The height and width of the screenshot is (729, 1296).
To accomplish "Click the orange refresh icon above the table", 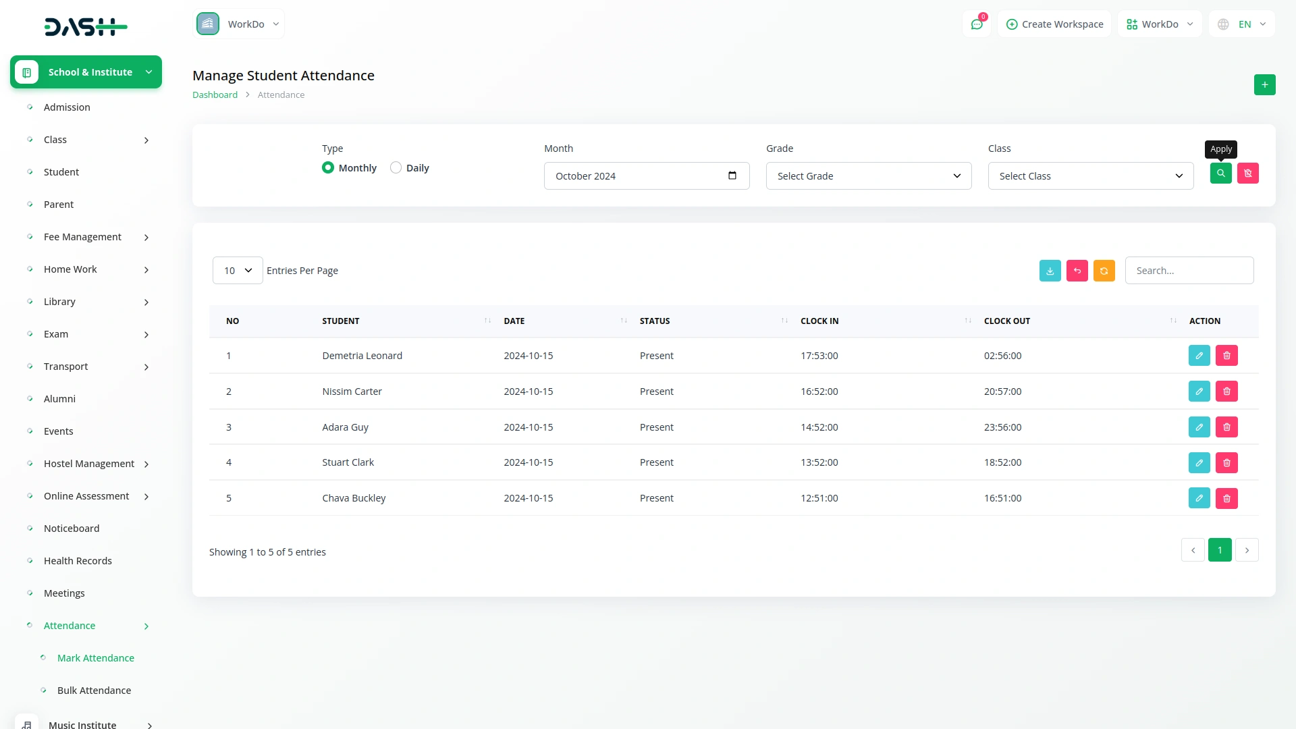I will (x=1104, y=271).
